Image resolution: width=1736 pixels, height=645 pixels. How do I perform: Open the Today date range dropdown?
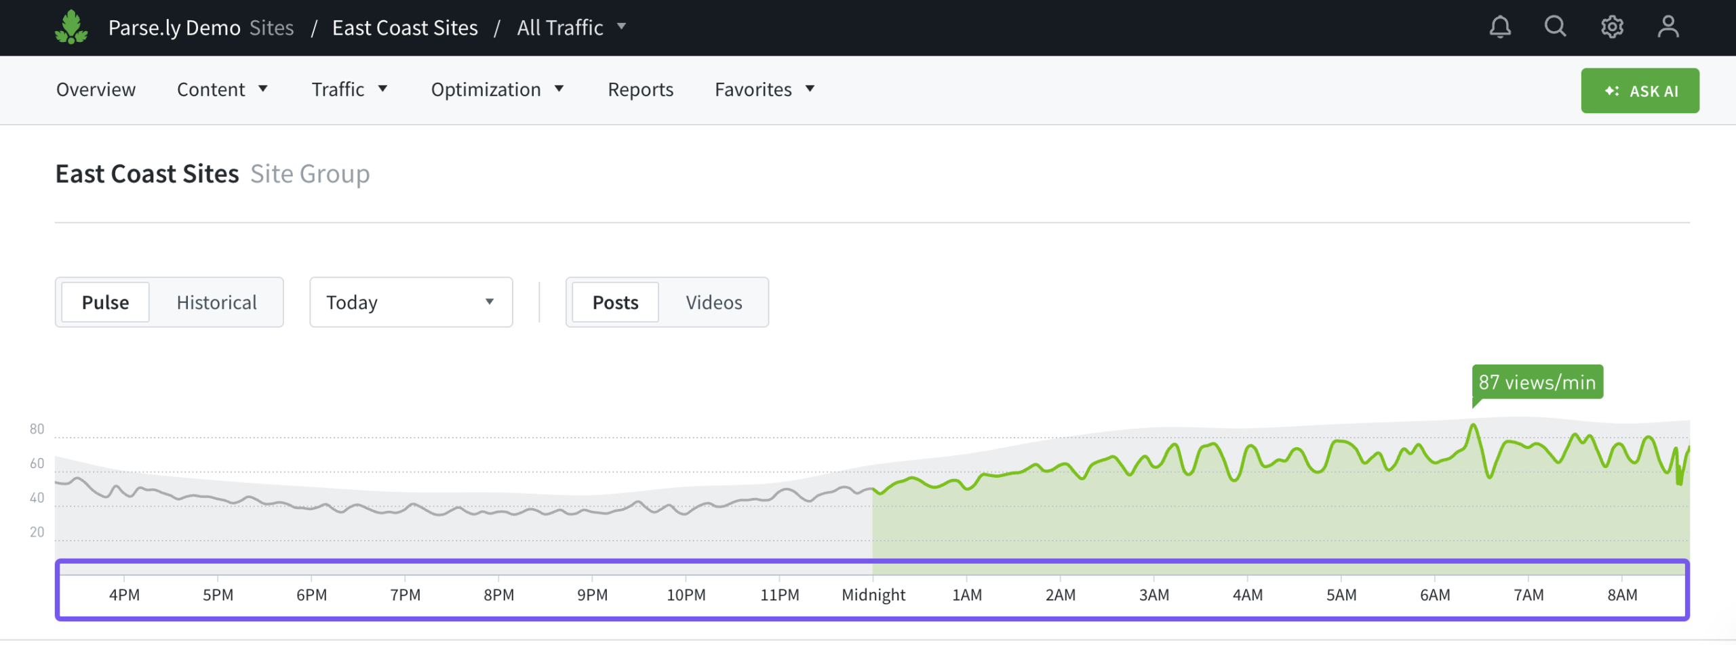point(410,302)
